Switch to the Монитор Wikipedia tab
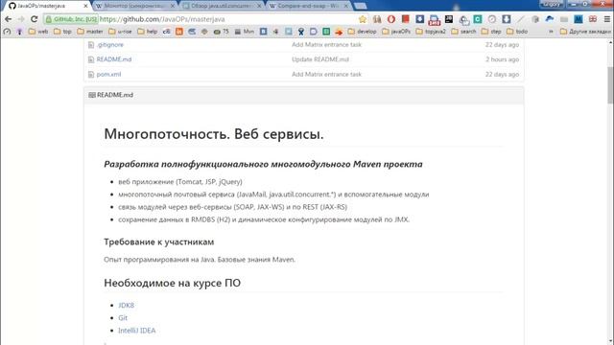Image resolution: width=614 pixels, height=345 pixels. (x=133, y=6)
